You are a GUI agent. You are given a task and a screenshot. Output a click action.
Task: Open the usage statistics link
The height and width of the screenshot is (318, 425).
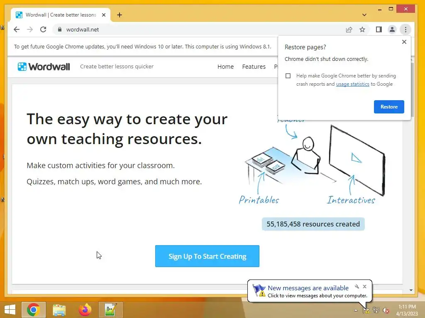(353, 84)
